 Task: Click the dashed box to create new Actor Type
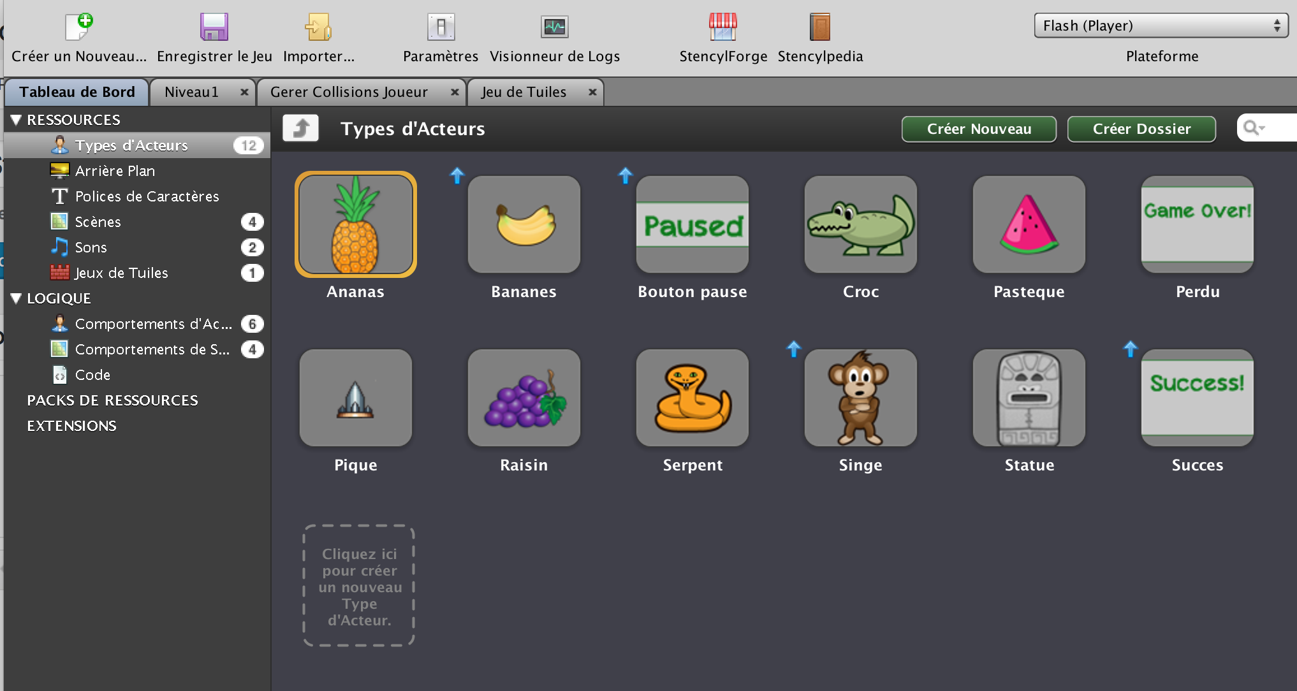click(x=358, y=585)
